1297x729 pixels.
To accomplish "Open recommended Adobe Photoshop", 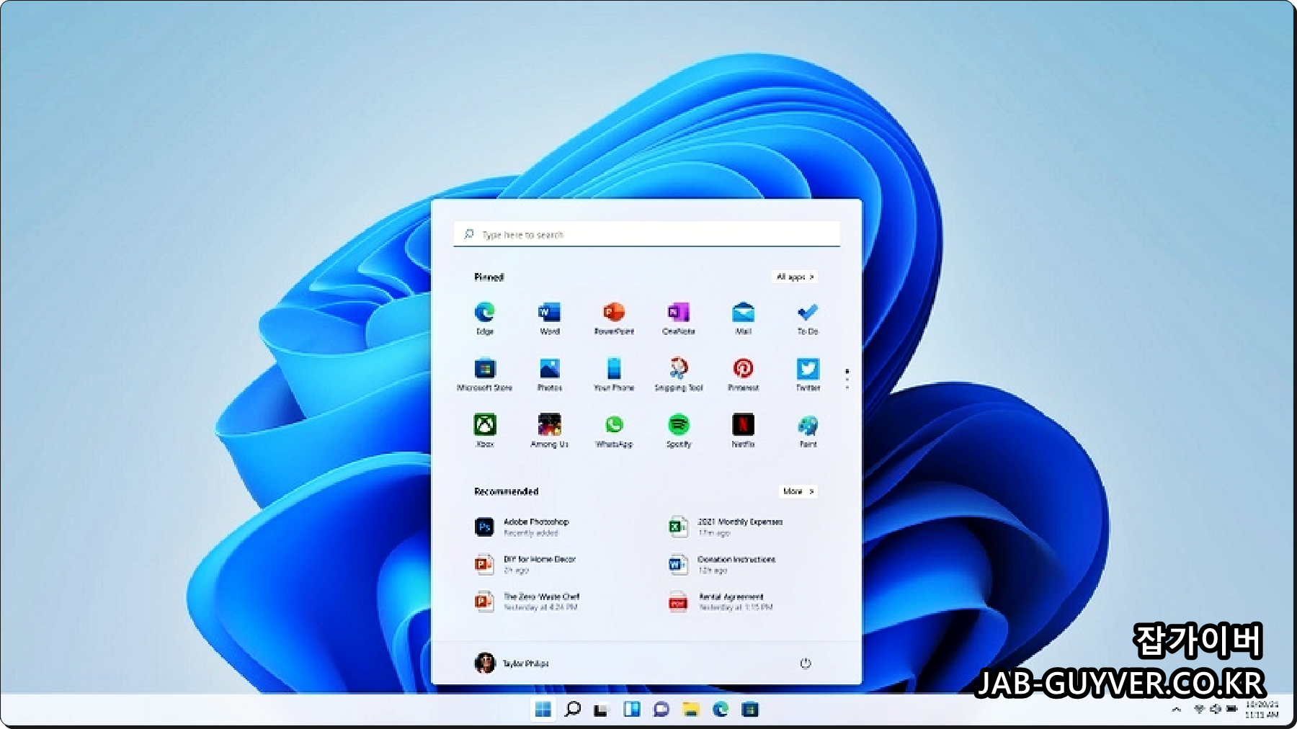I will [x=522, y=527].
